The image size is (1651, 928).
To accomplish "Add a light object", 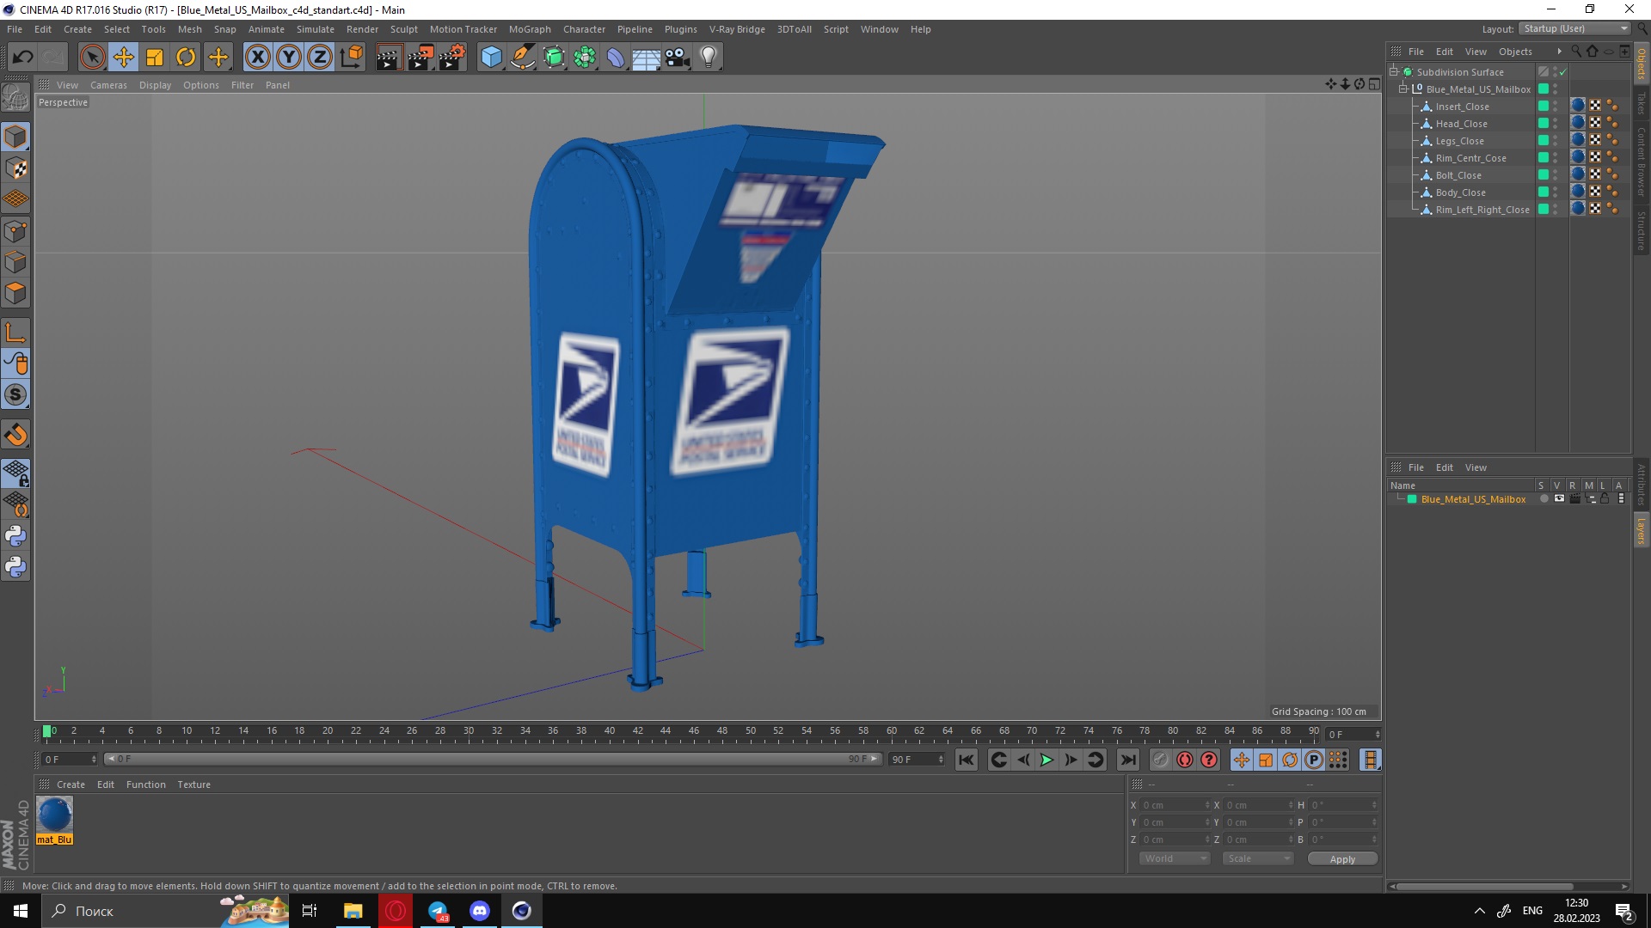I will point(709,58).
